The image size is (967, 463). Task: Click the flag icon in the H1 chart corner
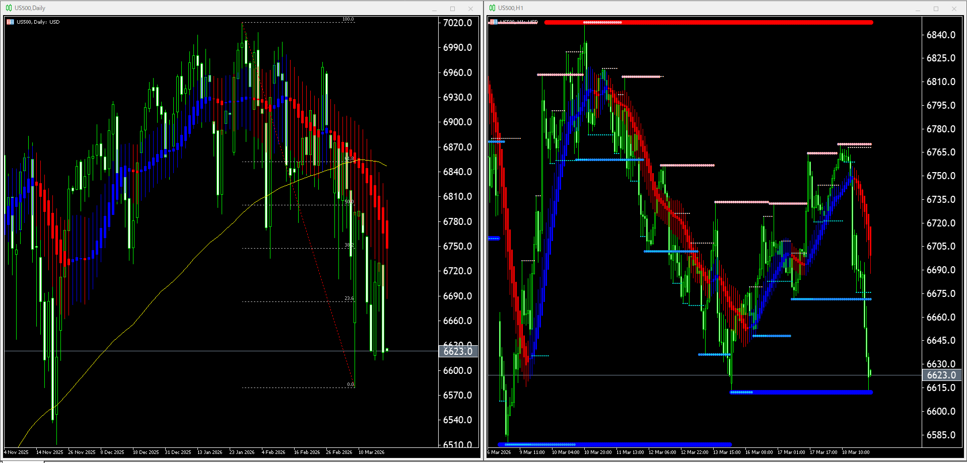coord(494,22)
